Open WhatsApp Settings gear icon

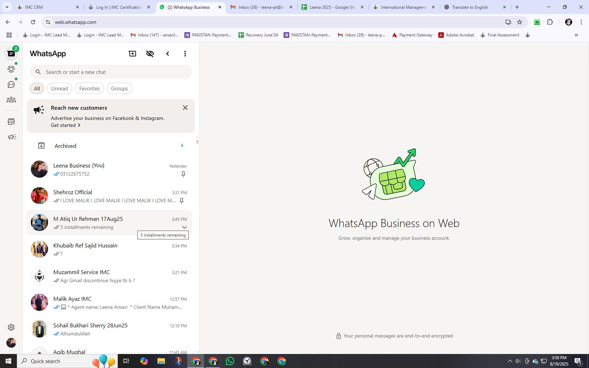pyautogui.click(x=11, y=327)
